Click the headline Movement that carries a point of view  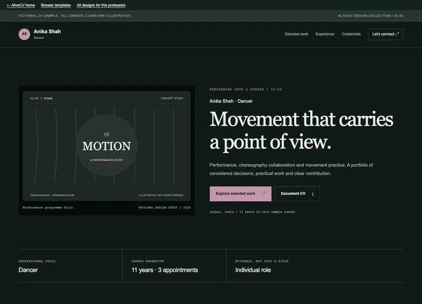point(301,130)
